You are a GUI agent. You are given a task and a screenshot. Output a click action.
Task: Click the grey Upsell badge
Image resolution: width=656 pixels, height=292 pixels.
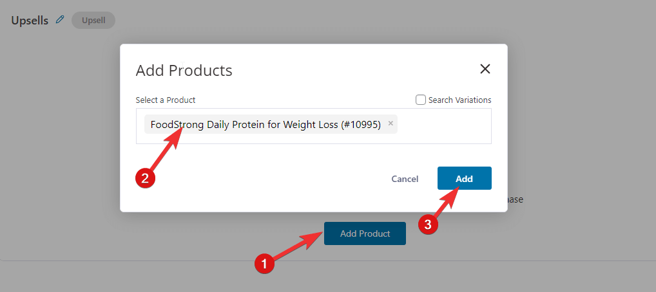pyautogui.click(x=93, y=20)
